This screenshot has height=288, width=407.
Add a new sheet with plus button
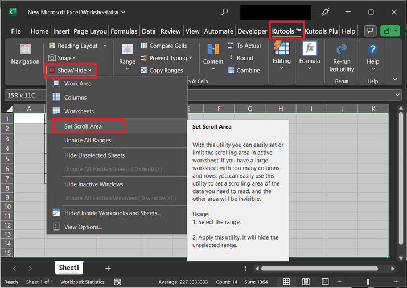click(x=108, y=268)
